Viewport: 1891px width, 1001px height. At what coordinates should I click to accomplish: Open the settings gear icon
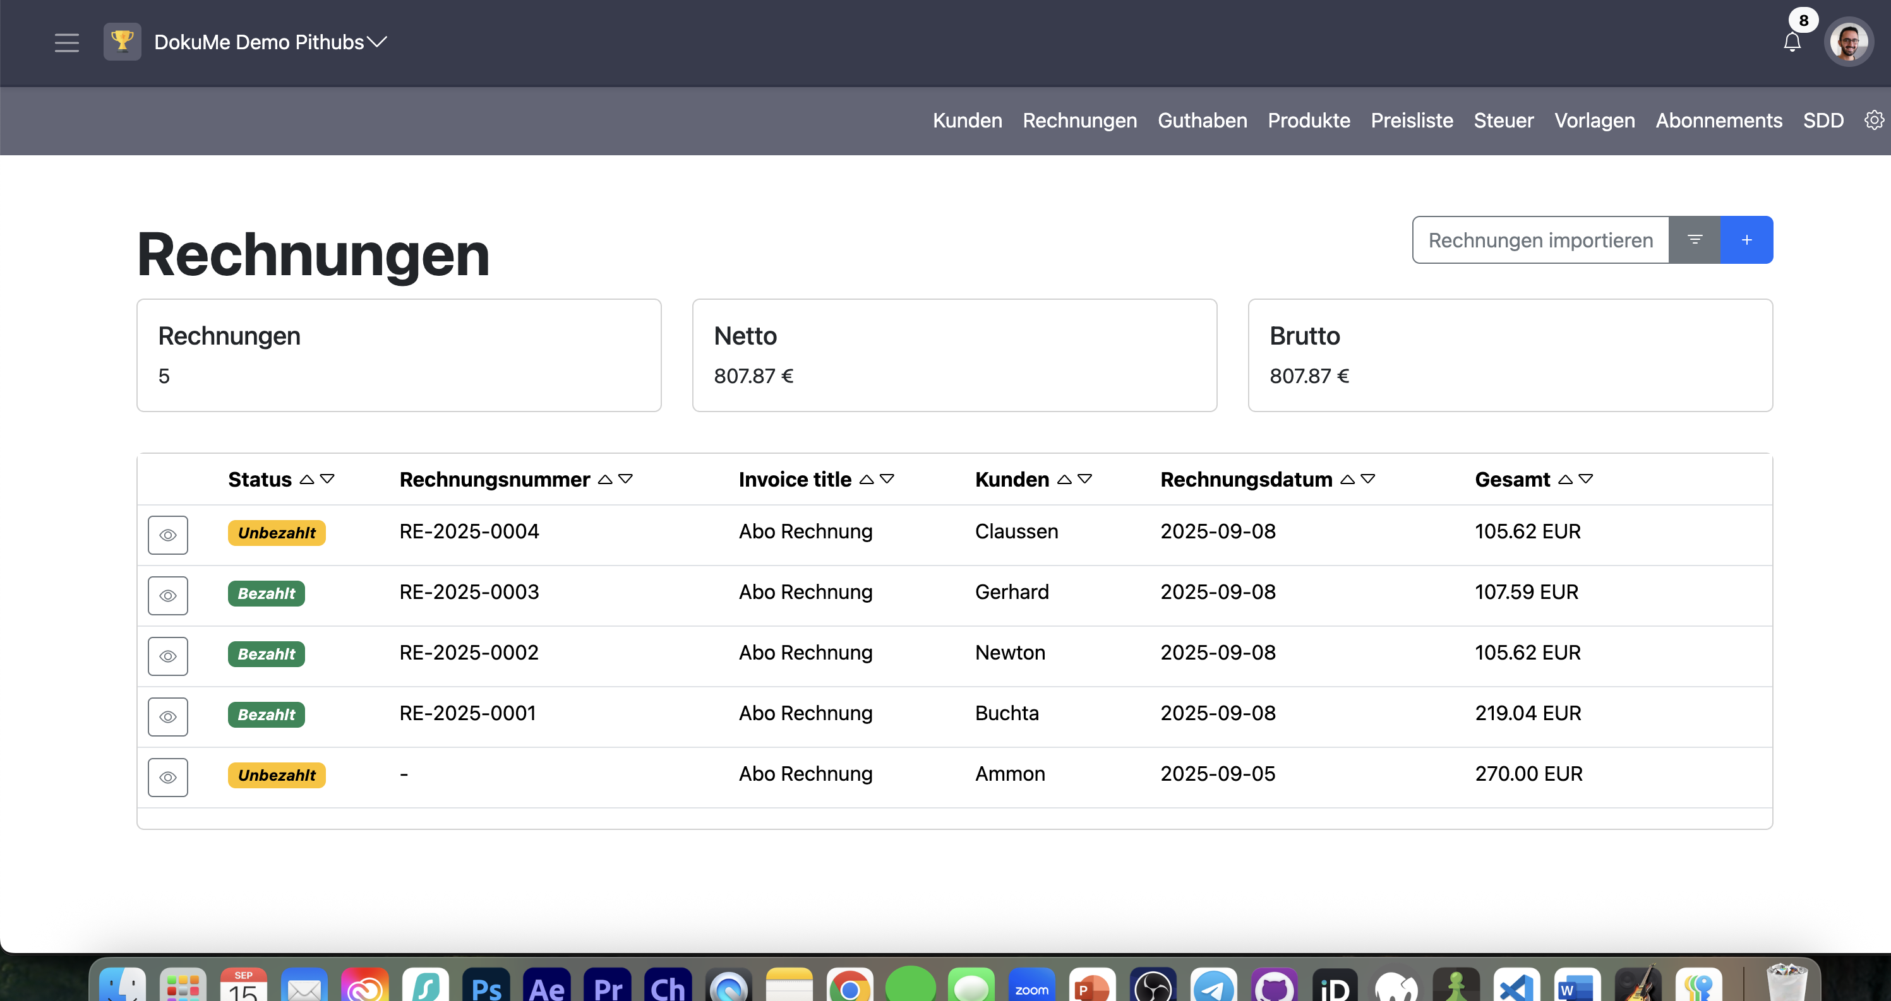pyautogui.click(x=1874, y=121)
